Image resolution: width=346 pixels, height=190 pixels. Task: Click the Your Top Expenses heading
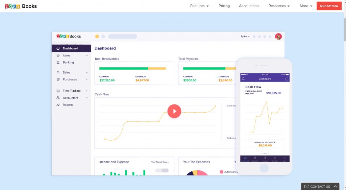coord(196,162)
